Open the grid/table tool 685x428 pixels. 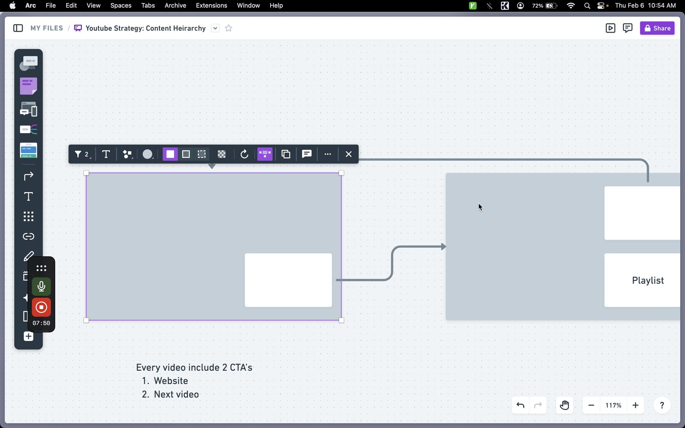tap(28, 216)
